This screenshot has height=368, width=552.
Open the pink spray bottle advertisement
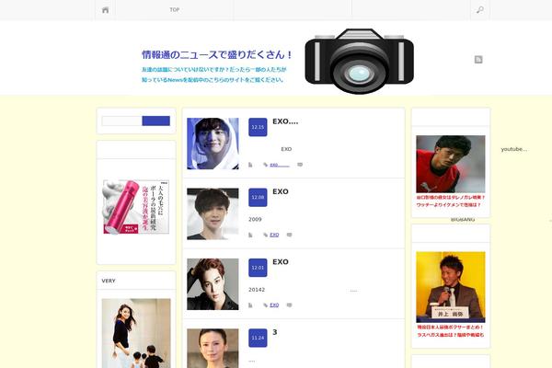tap(136, 207)
